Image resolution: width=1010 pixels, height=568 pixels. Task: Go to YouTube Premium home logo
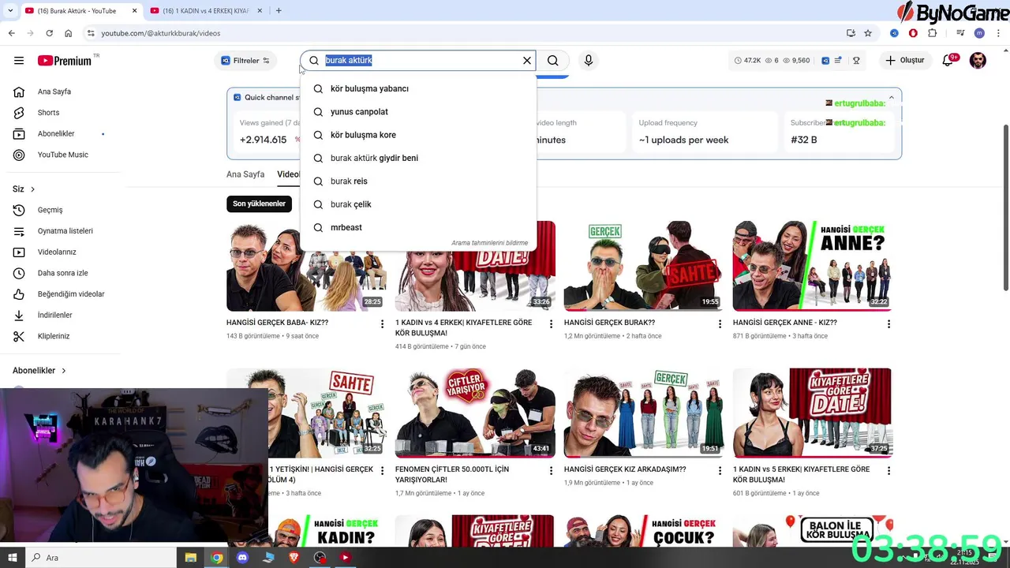coord(64,61)
